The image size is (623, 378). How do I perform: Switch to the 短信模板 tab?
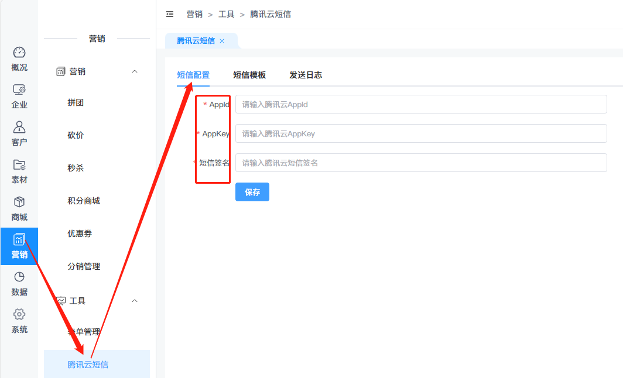click(249, 75)
